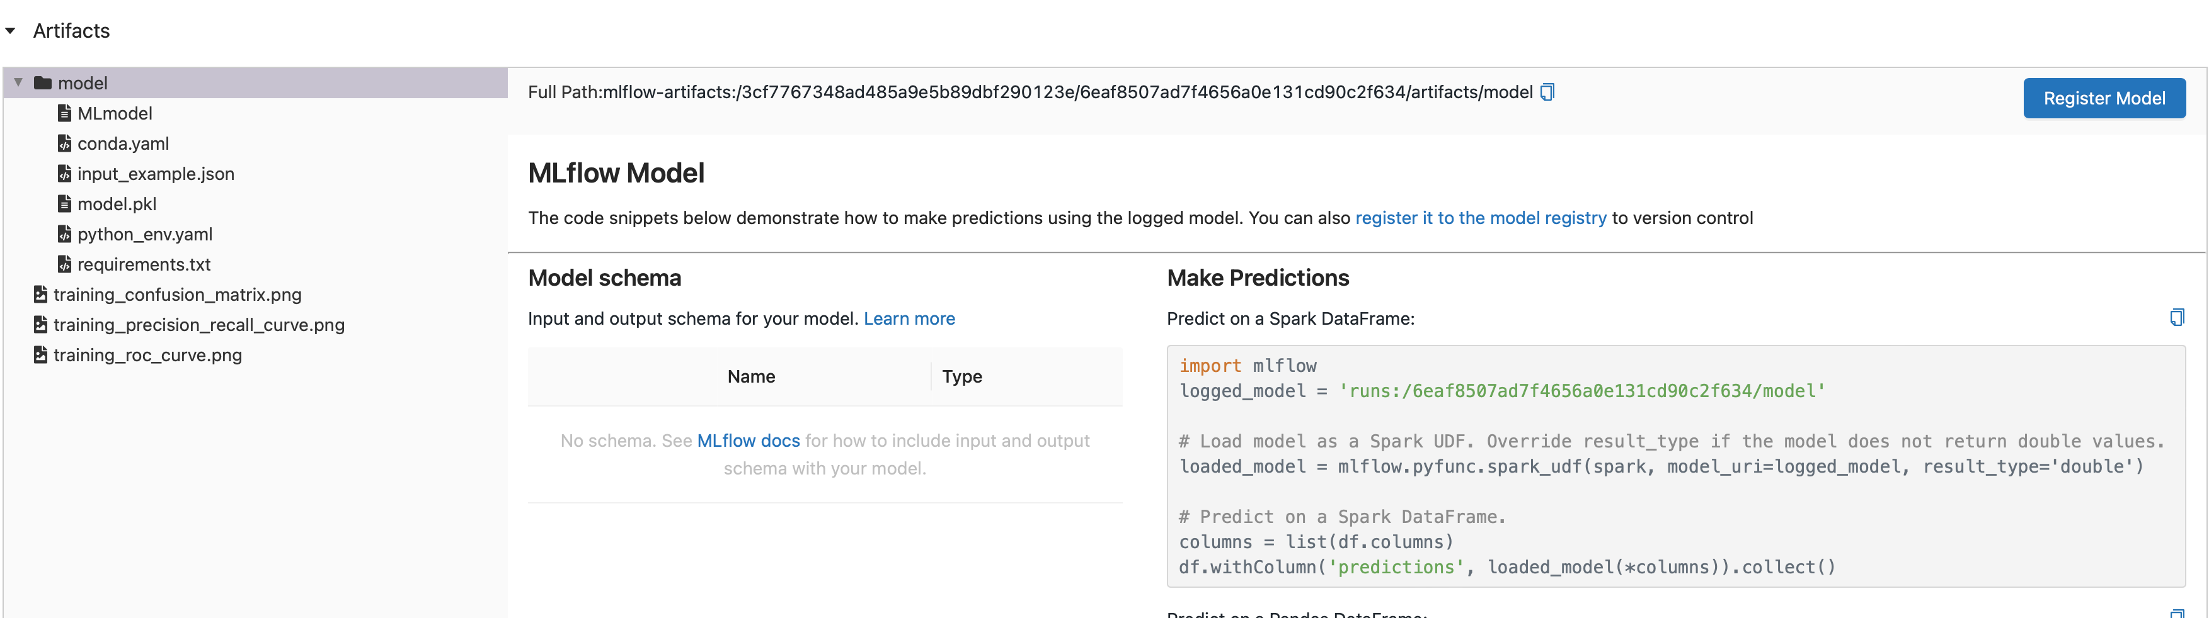Click the training_roc_curve.png image icon
Image resolution: width=2209 pixels, height=618 pixels.
[x=40, y=354]
